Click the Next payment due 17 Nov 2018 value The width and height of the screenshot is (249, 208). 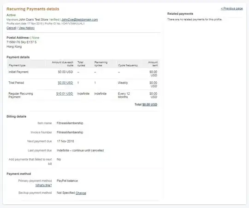(x=65, y=141)
